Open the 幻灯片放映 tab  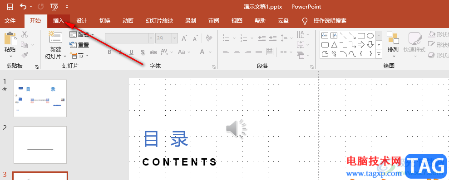click(159, 20)
